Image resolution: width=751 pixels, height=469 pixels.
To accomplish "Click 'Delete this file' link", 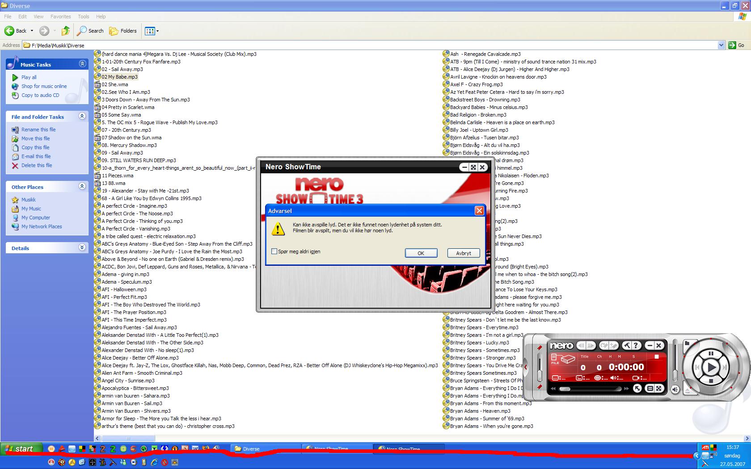I will pos(37,165).
